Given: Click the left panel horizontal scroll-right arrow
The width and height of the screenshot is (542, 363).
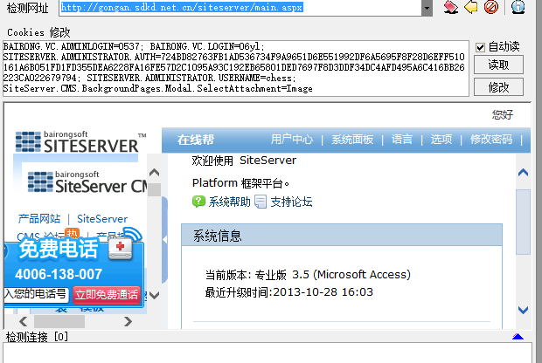Looking at the screenshot, I should pos(128,322).
